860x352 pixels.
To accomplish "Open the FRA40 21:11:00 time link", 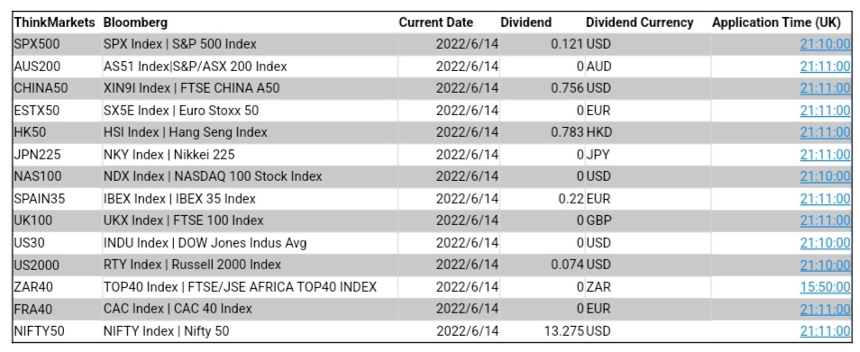I will click(825, 309).
